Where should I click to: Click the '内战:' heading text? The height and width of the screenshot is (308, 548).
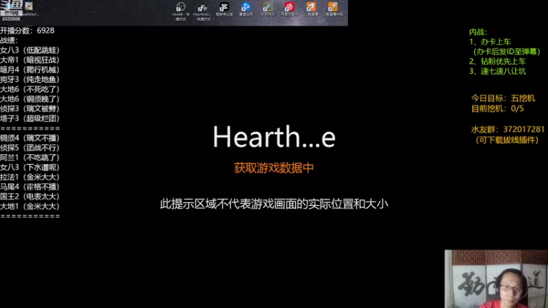(x=477, y=32)
